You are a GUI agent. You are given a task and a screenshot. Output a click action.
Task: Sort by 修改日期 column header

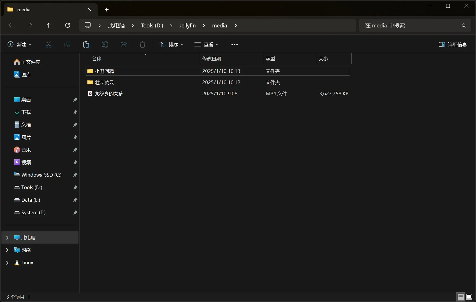[212, 59]
